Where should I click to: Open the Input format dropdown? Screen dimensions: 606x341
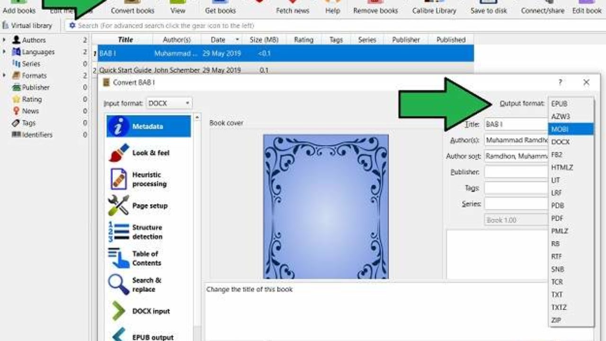[x=169, y=103]
